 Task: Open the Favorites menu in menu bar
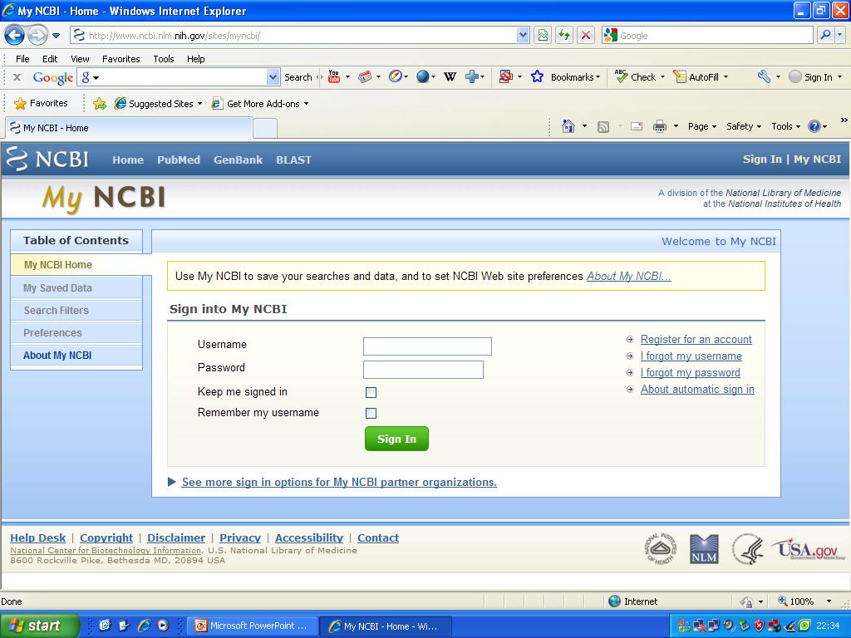click(121, 59)
